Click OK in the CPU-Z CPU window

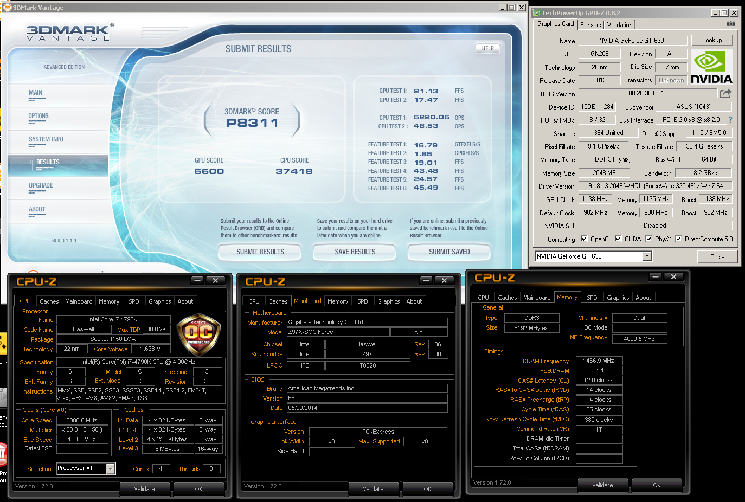tap(198, 489)
